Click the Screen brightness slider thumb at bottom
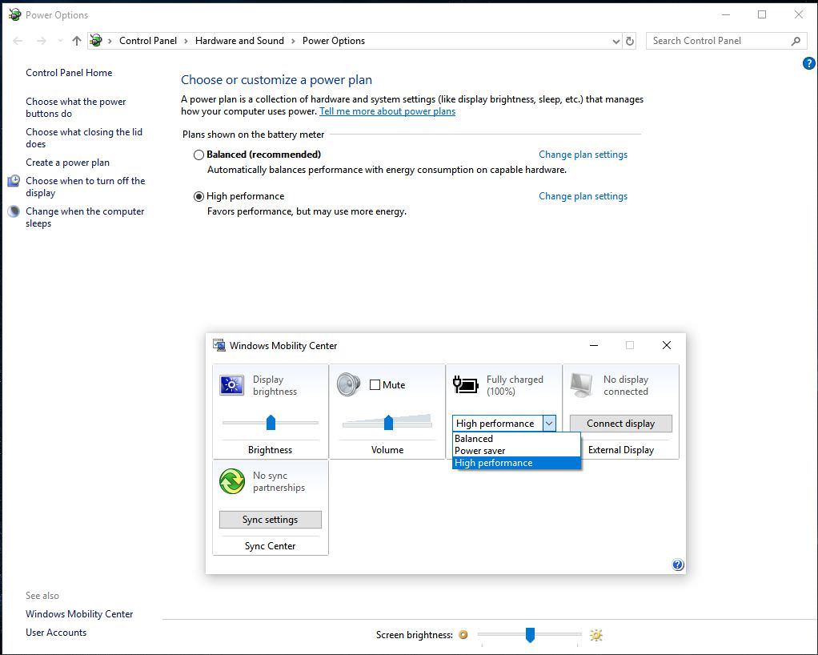Screen dimensions: 818x655 [530, 635]
